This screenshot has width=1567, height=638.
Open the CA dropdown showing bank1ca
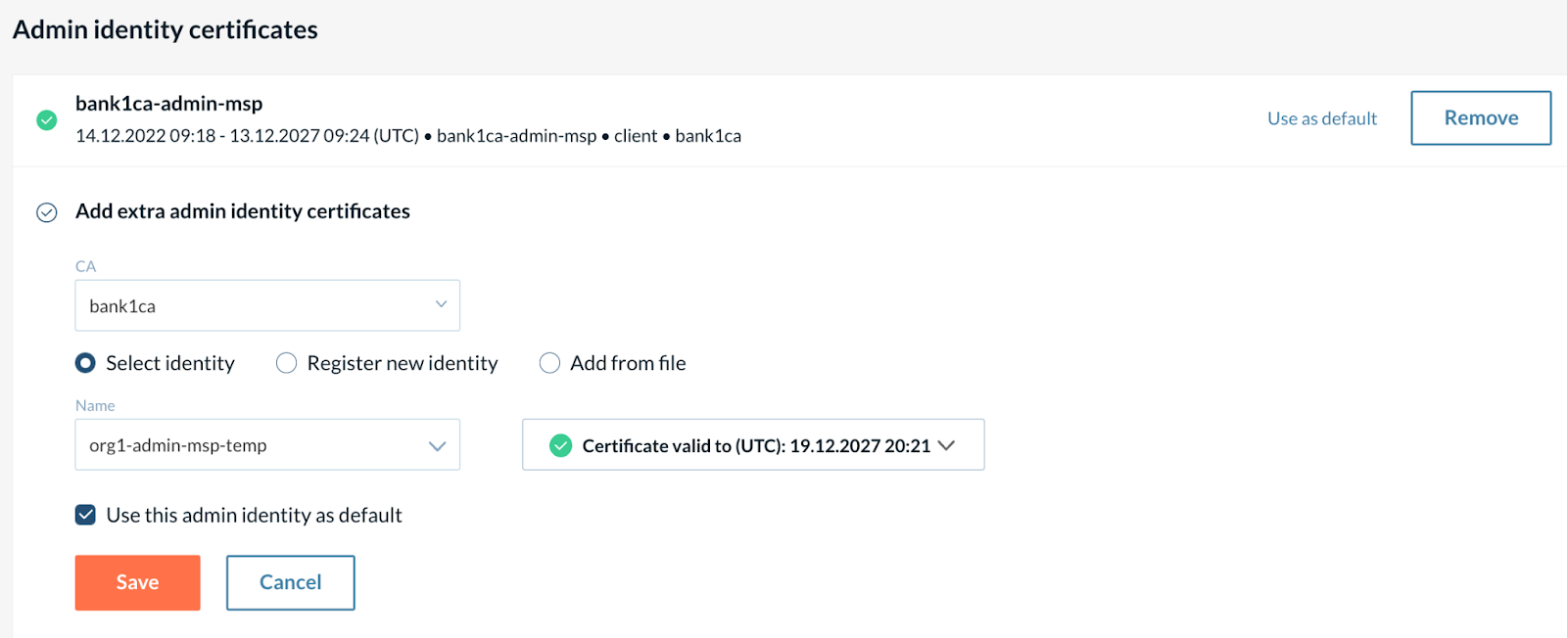point(266,304)
